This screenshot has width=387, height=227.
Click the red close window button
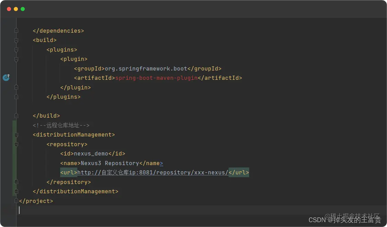9,9
